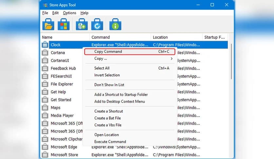274x159 pixels.
Task: Click the Cortana row app icon
Action: (x=45, y=53)
